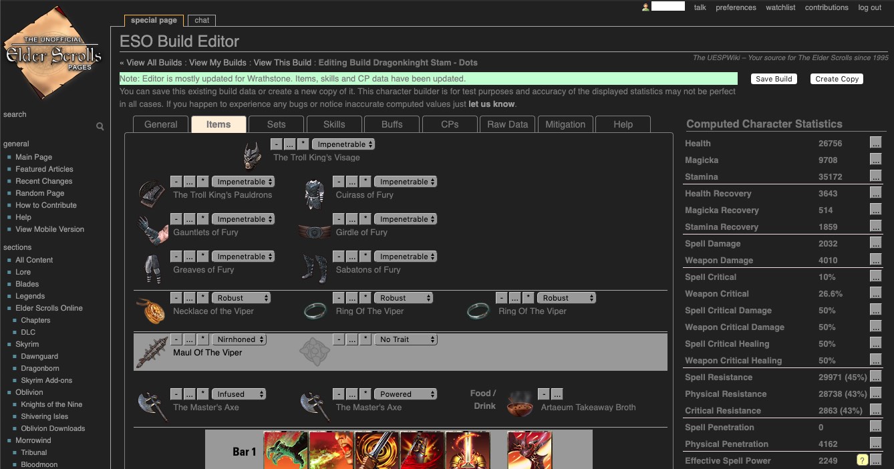This screenshot has width=894, height=469.
Task: Click The Troll King's Visage helmet icon
Action: [x=253, y=155]
